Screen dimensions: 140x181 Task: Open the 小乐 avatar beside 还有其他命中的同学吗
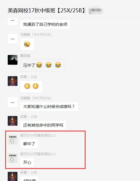coord(13,121)
